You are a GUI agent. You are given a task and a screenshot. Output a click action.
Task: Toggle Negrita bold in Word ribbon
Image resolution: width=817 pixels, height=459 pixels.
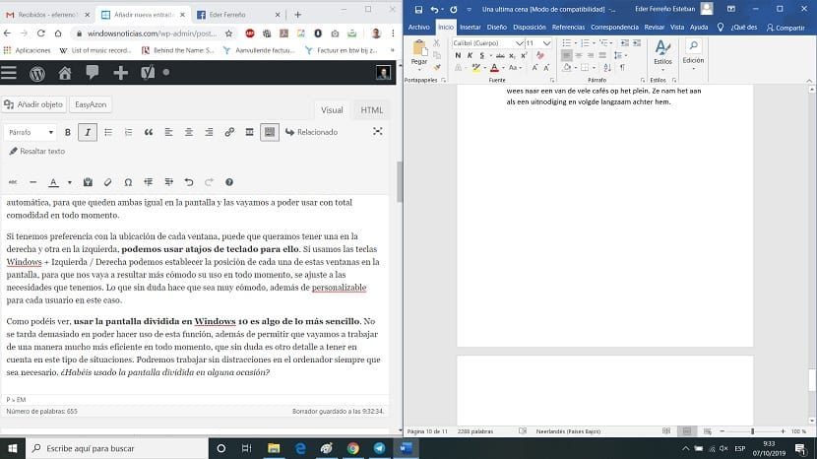[458, 55]
